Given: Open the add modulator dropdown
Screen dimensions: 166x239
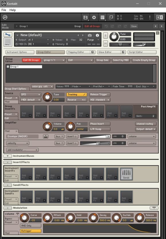Looking at the screenshot, I should 22,150.
